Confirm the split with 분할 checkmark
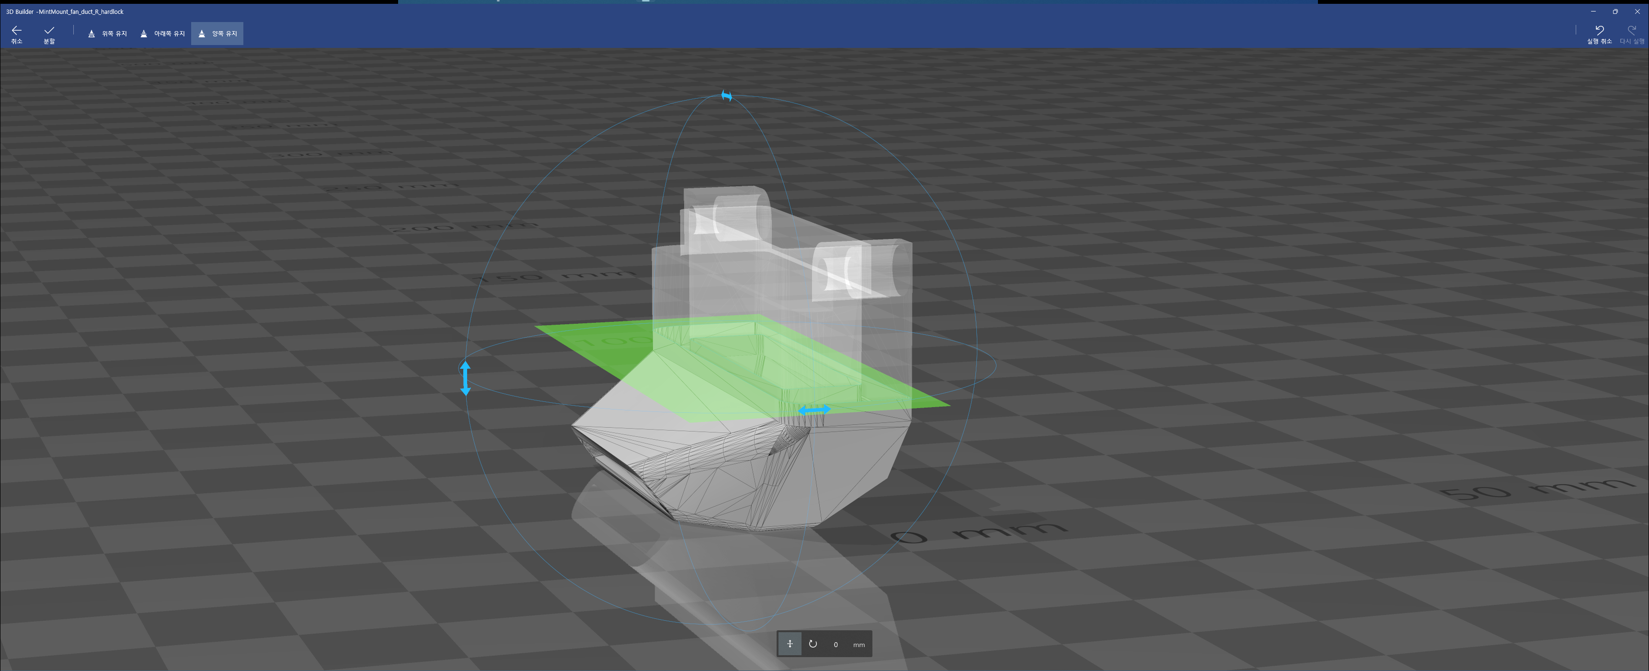Viewport: 1649px width, 671px height. coord(49,34)
